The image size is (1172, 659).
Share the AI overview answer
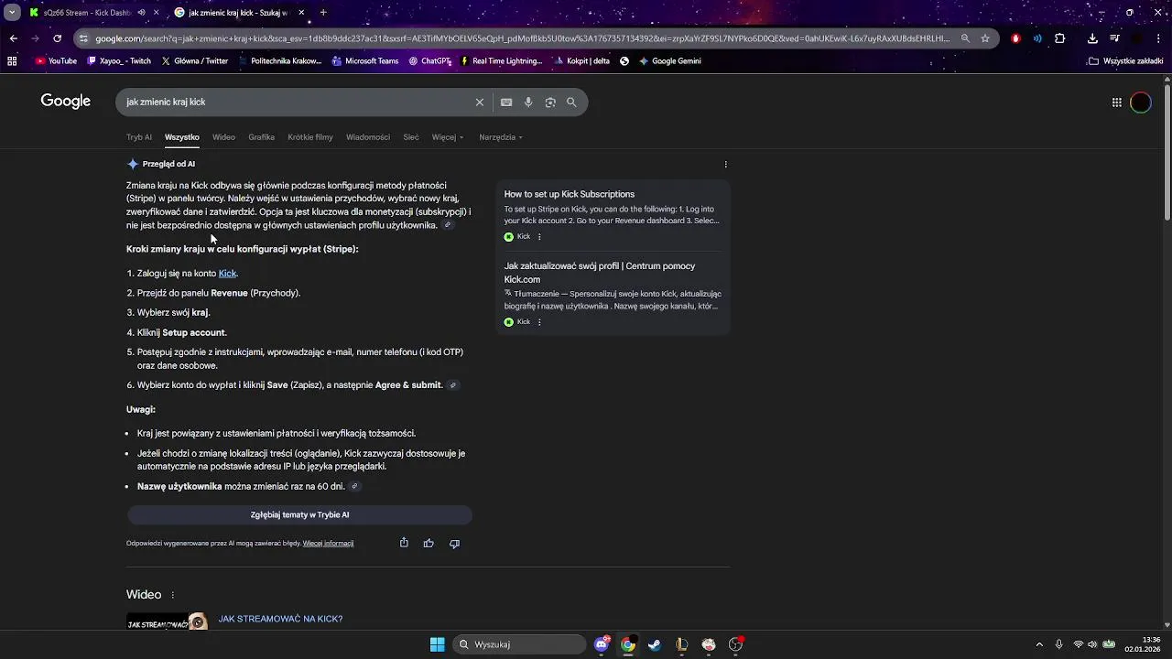pos(404,543)
